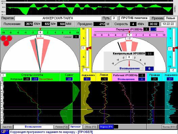Click left подъемка value 51
178x134 pixels.
[87, 79]
